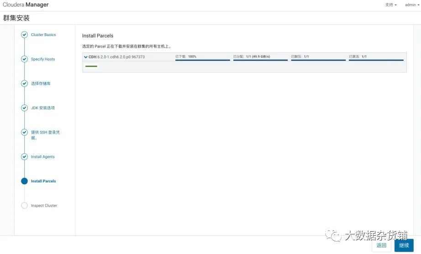Click the 群集安装 page title

pyautogui.click(x=16, y=18)
